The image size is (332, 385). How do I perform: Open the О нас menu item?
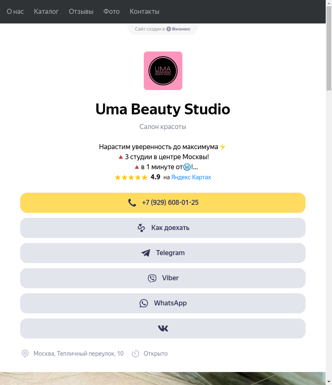tap(15, 12)
